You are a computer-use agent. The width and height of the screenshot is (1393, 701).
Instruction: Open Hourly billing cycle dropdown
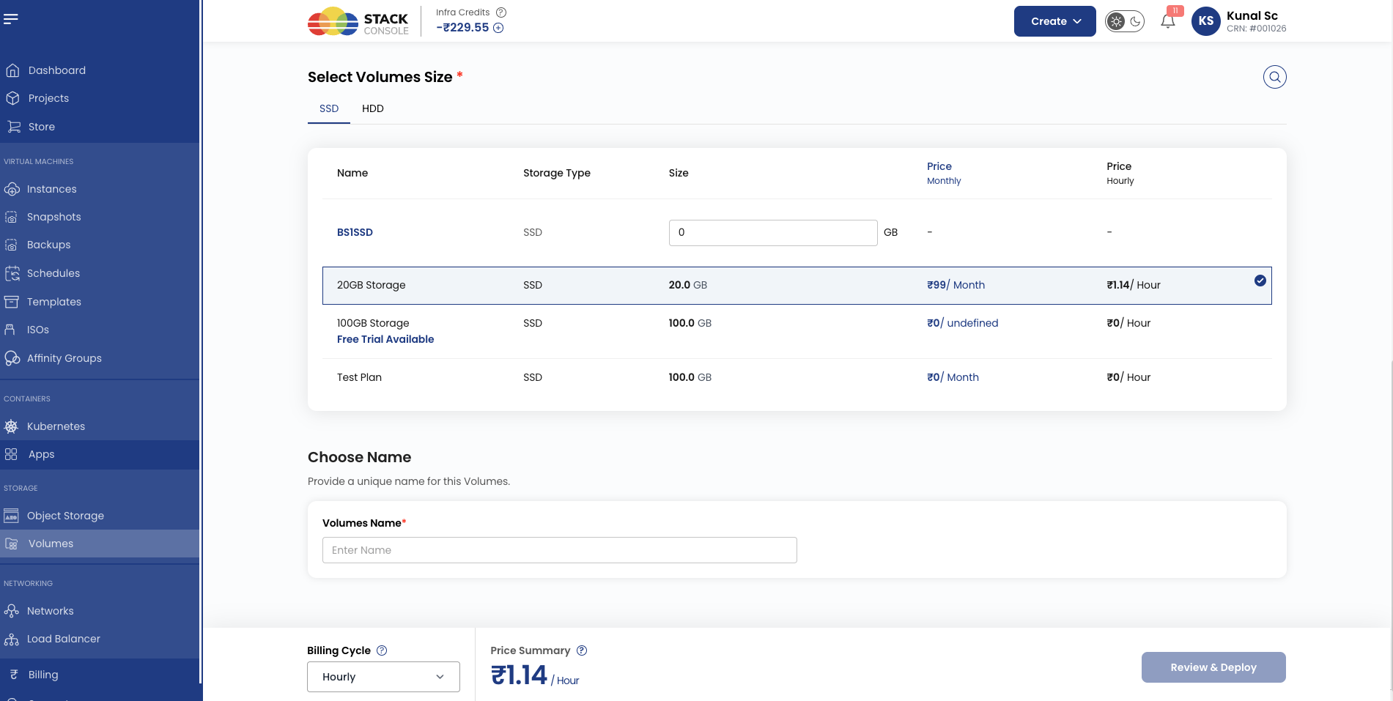pyautogui.click(x=383, y=677)
